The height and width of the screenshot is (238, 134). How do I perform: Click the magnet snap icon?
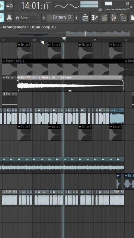coord(17,18)
